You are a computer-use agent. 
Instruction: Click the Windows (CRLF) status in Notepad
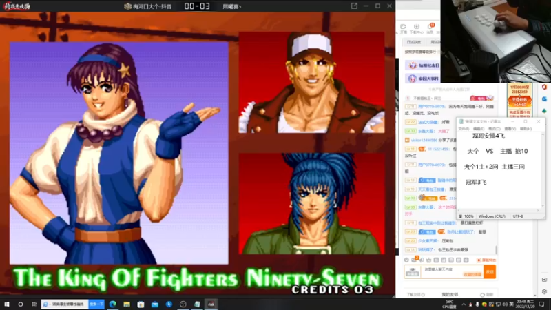pos(492,216)
